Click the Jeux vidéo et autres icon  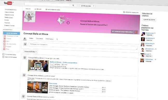click(x=4, y=44)
